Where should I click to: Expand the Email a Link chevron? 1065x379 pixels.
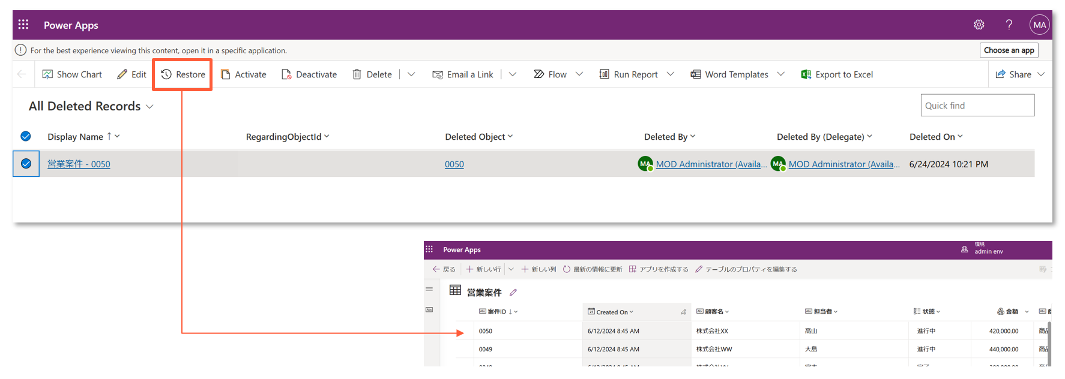tap(513, 74)
